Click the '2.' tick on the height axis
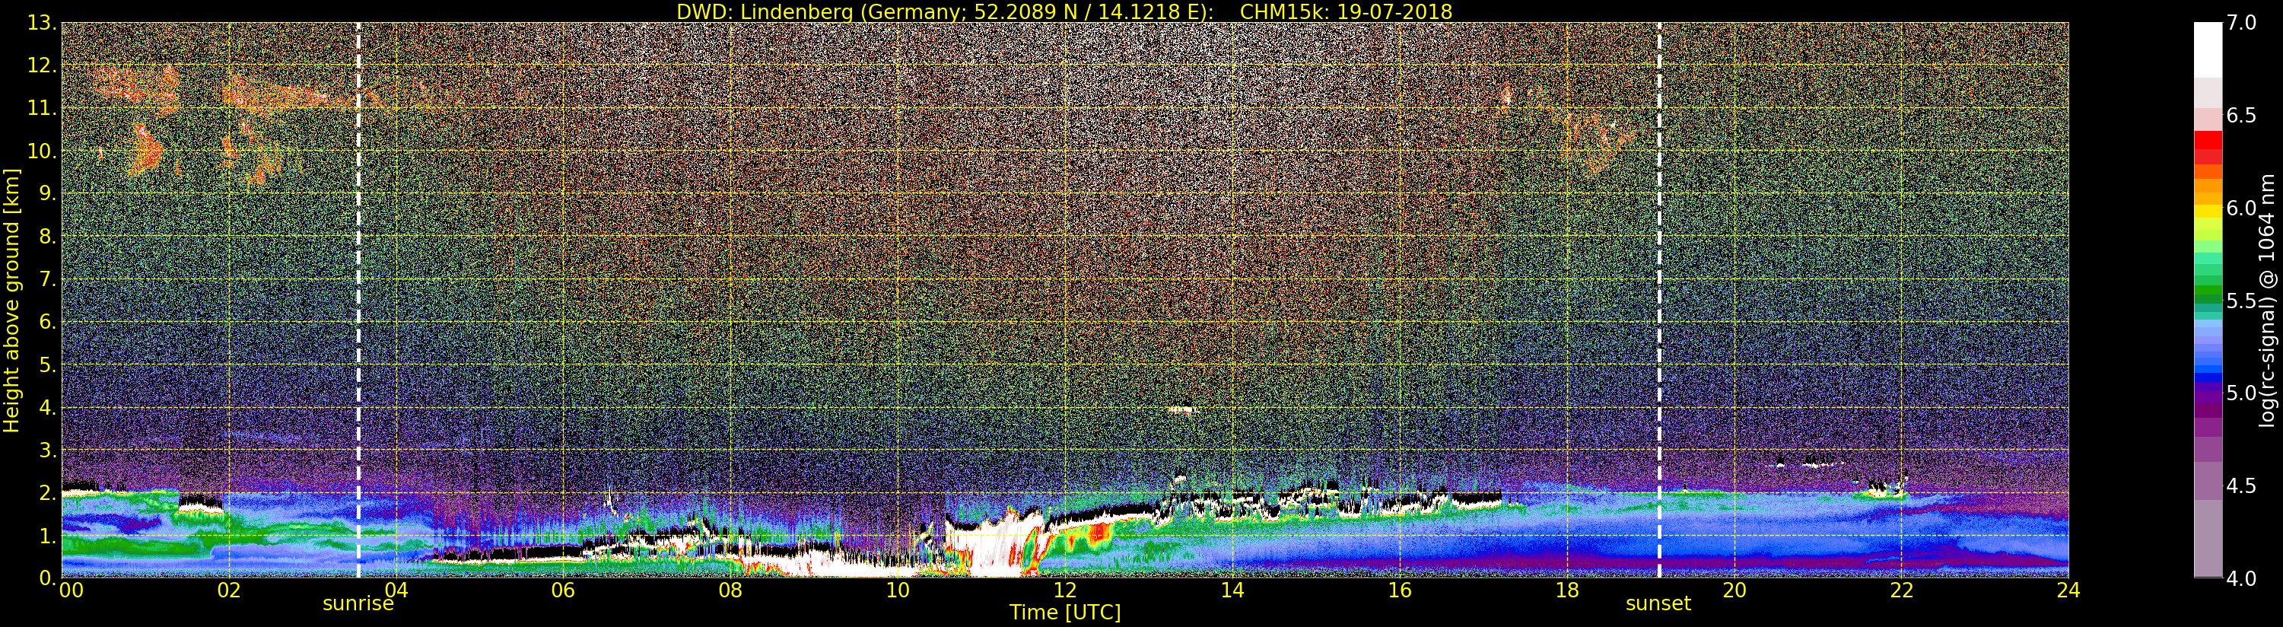 (47, 493)
